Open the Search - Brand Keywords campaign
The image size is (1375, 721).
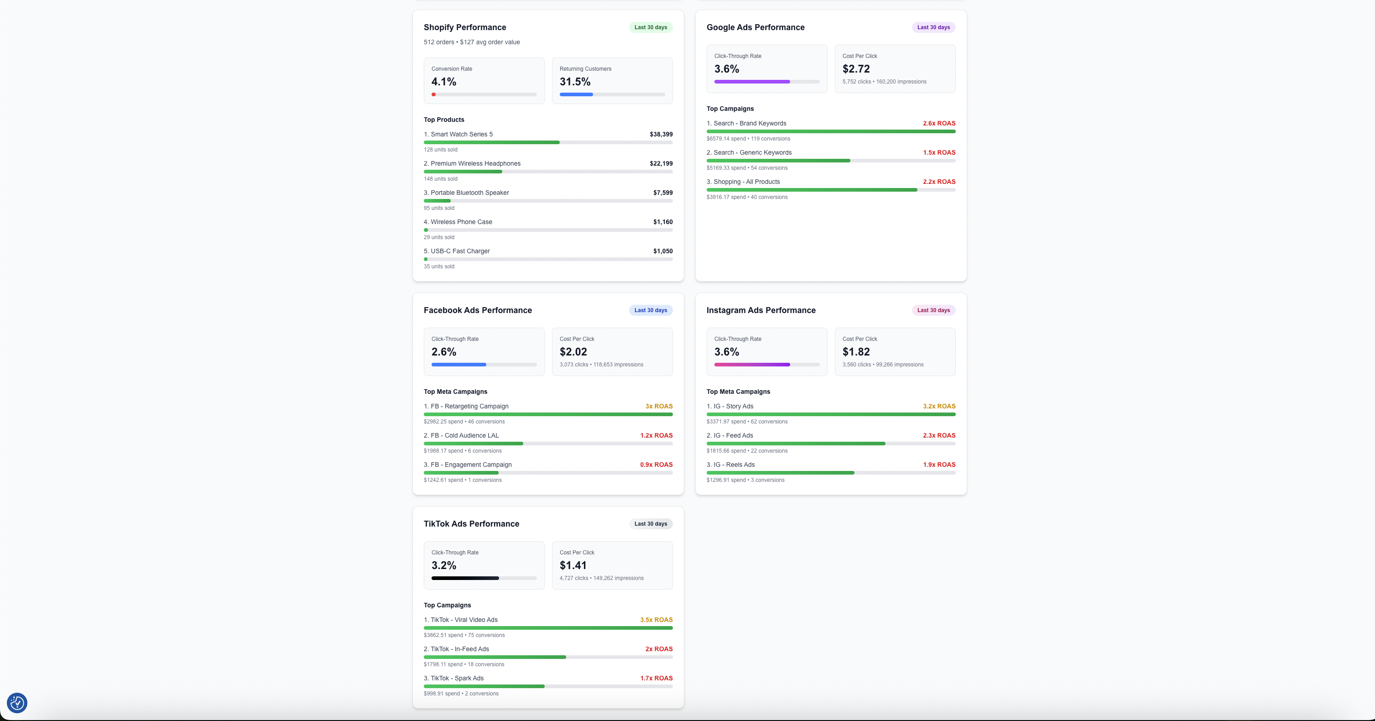746,123
